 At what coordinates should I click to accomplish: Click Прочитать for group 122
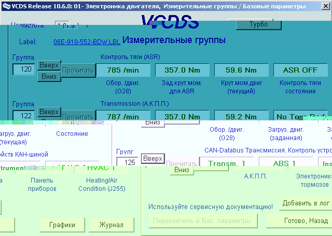[x=78, y=116]
